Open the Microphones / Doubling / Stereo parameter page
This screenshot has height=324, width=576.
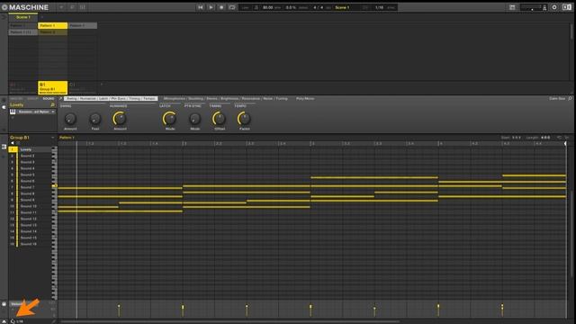pos(225,98)
